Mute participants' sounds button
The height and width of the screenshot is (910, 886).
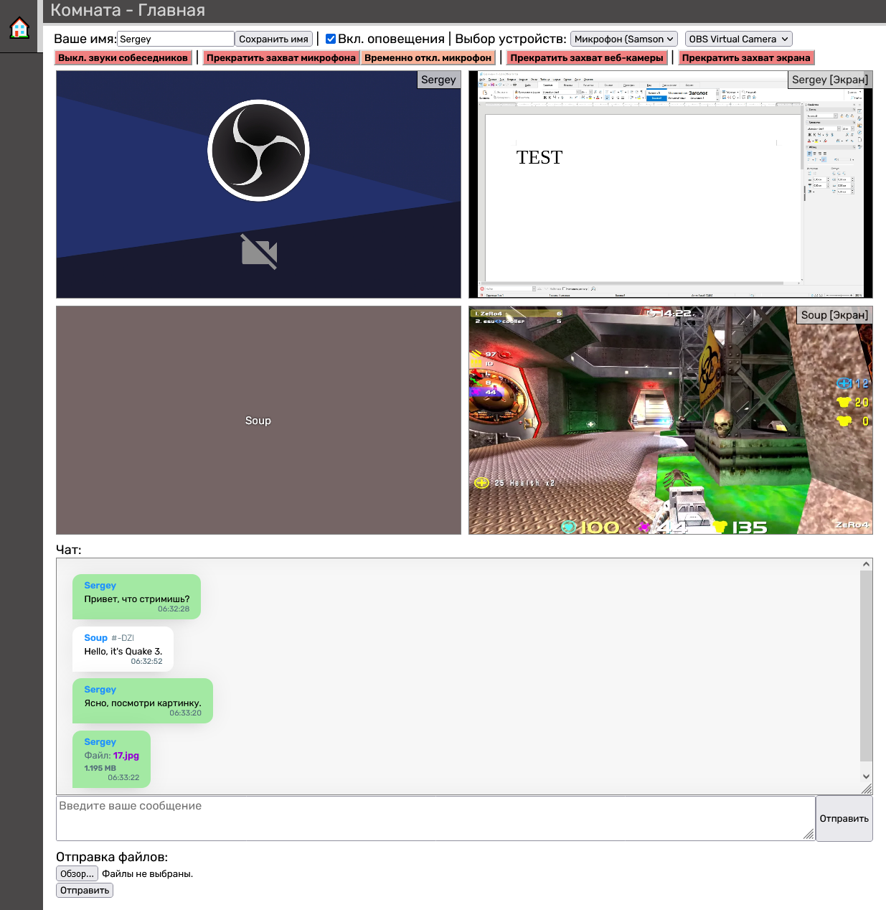(123, 57)
